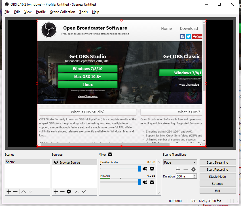Click the Twitter icon in preview

pos(189,37)
